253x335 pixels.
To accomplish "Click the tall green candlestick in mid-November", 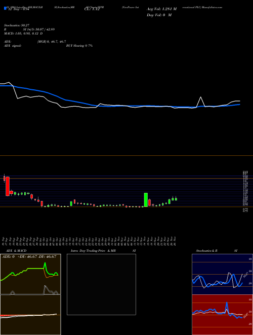I will click(146, 199).
